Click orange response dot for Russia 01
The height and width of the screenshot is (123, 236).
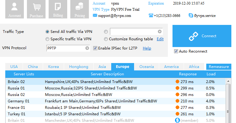(177, 88)
